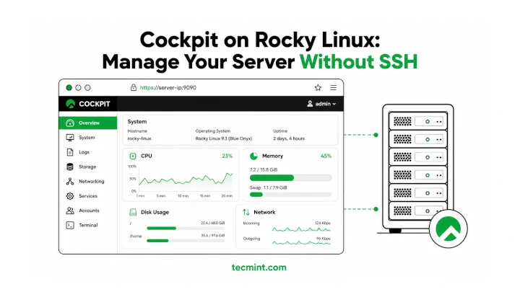Screen dimensions: 520x292
Task: Click the 7.2 / 15.8 GiB memory text
Action: point(264,169)
